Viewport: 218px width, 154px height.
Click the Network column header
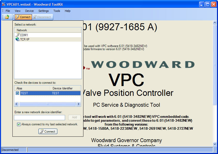(48, 30)
